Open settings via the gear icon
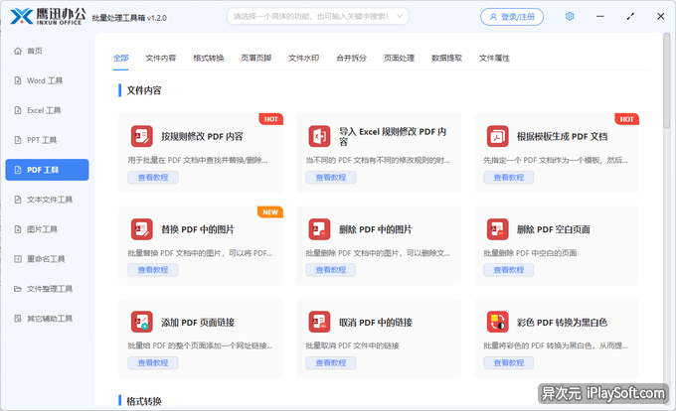The width and height of the screenshot is (676, 411). pos(570,16)
